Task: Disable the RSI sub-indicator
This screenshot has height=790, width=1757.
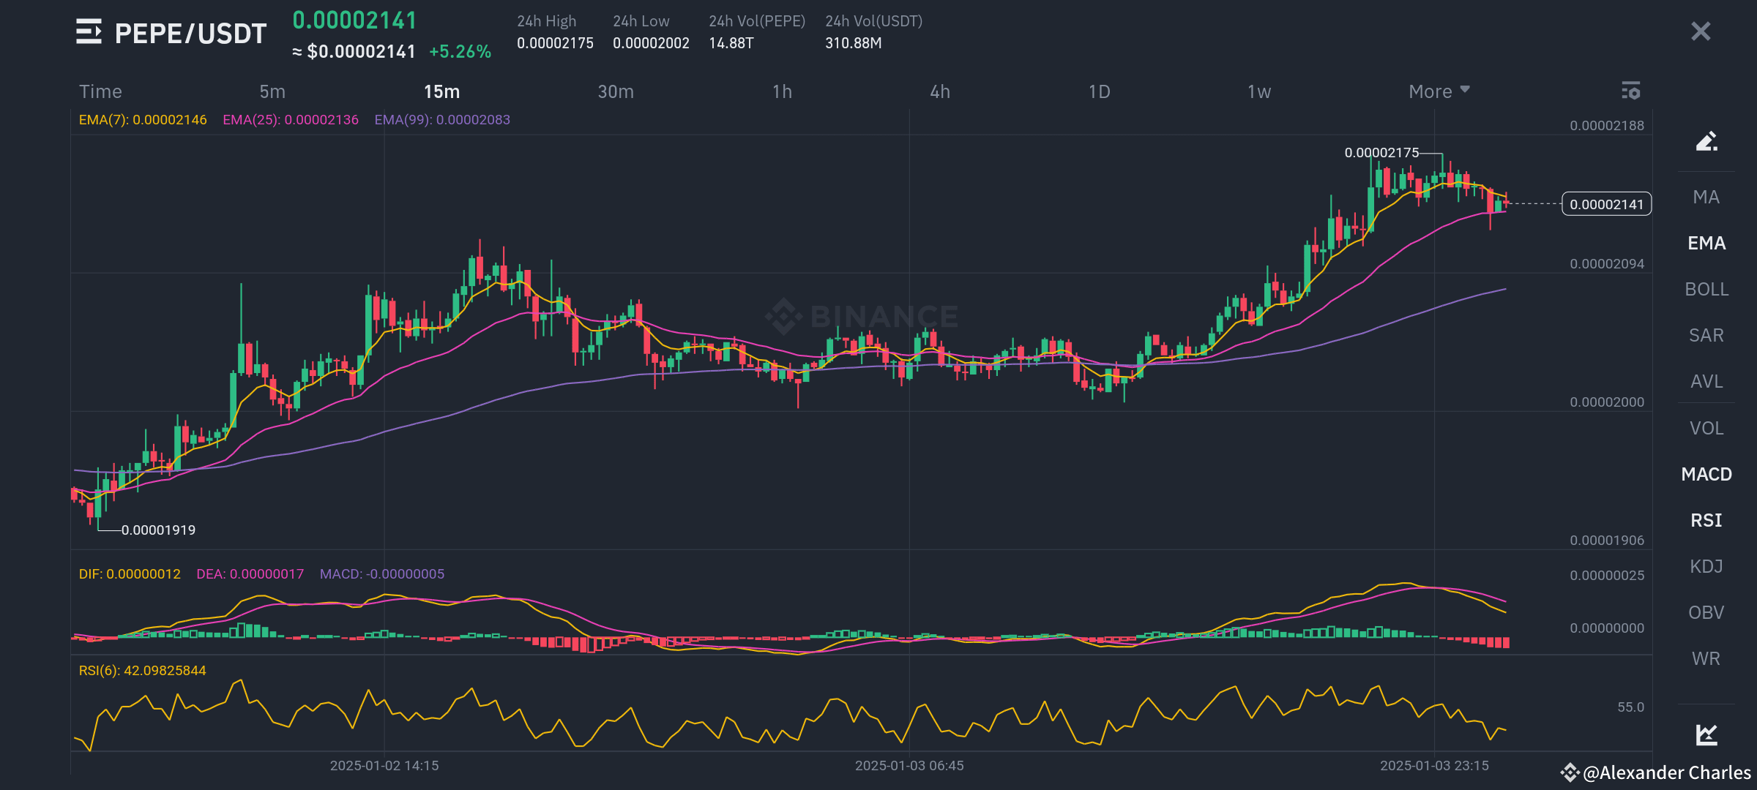Action: [1706, 520]
